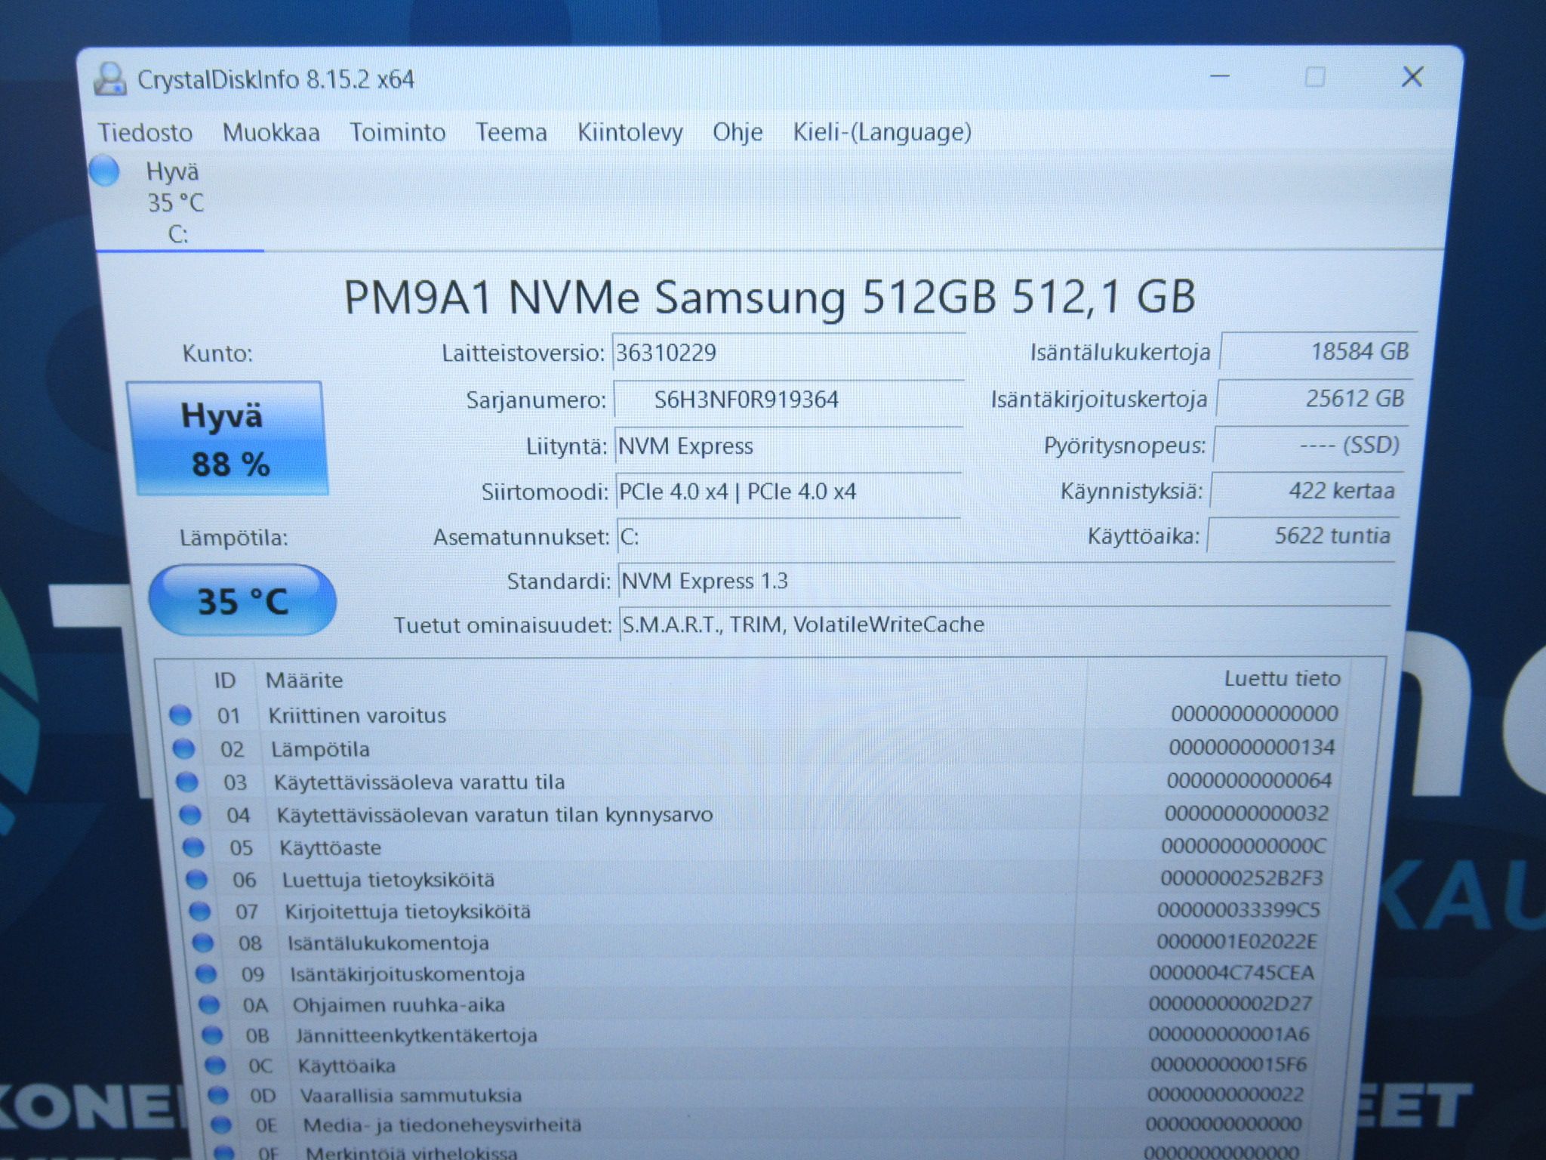Viewport: 1546px width, 1160px height.
Task: Click the status dot beside Kriittinen varoitus
Action: click(x=180, y=715)
